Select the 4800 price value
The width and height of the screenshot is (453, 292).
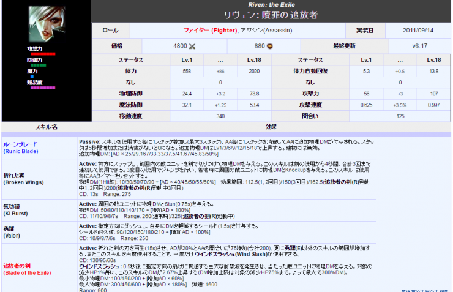click(x=180, y=46)
